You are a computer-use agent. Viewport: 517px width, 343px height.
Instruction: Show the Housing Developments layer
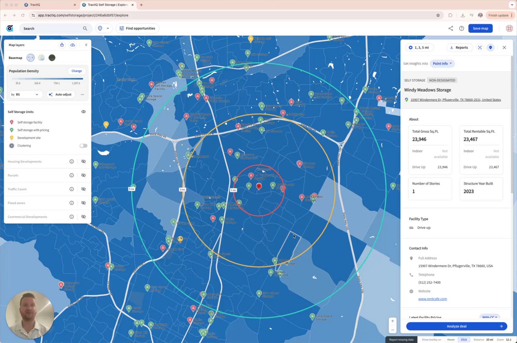click(84, 161)
